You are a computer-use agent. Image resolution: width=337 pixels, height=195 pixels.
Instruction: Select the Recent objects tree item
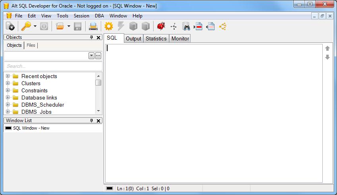[39, 76]
